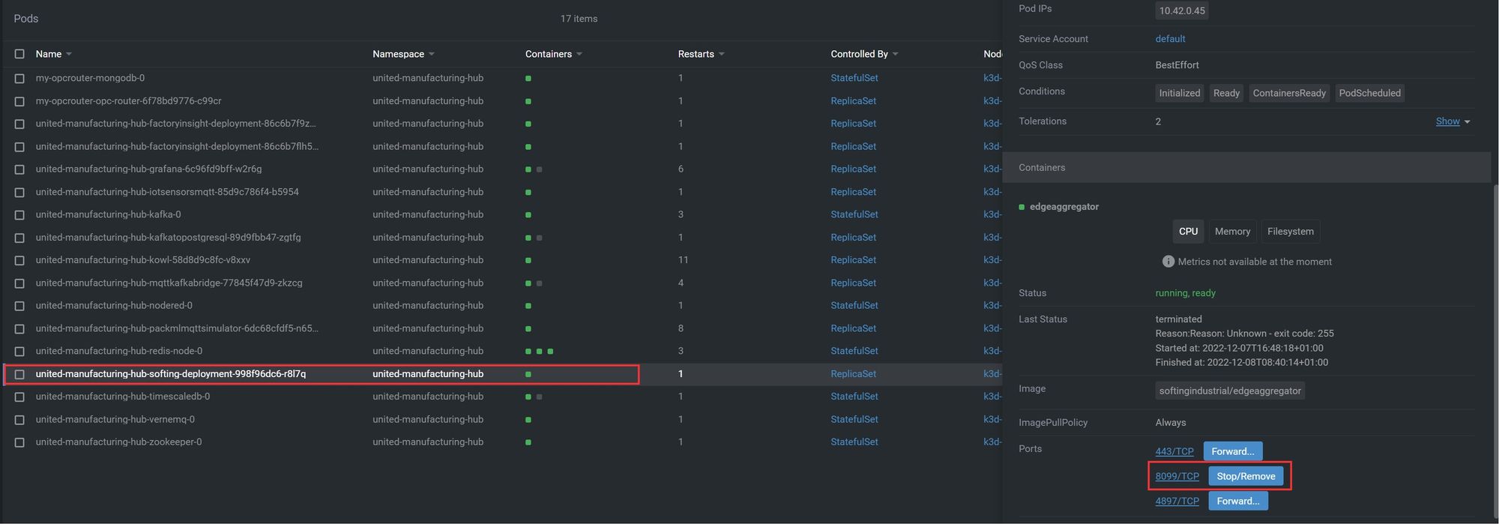Click green container dot for zookeeper-0 pod

[x=528, y=442]
